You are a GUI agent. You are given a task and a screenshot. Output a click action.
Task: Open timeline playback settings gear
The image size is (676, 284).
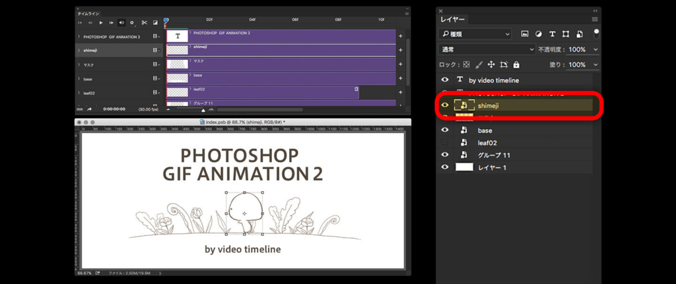(x=132, y=22)
